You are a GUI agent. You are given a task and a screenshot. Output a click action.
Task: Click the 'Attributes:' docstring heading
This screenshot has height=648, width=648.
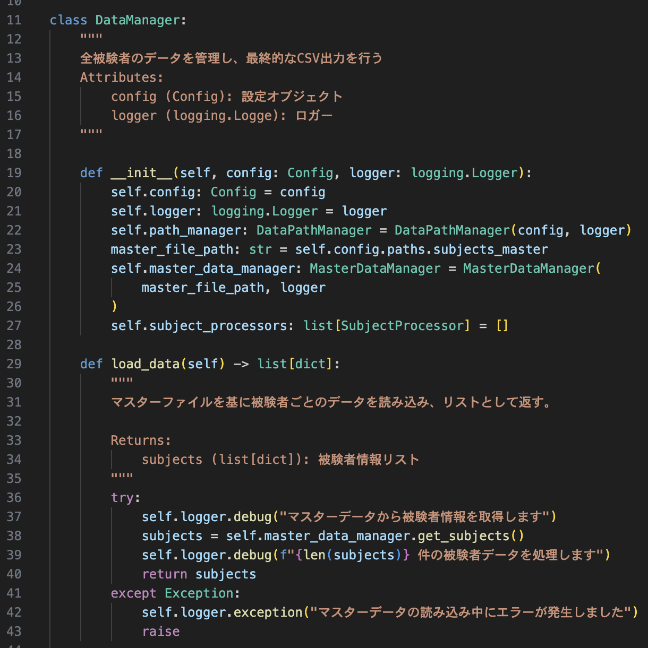[122, 77]
